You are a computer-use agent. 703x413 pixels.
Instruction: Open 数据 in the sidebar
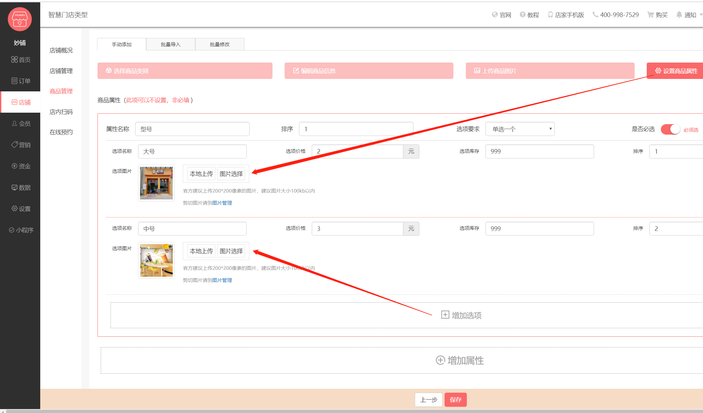click(x=20, y=187)
